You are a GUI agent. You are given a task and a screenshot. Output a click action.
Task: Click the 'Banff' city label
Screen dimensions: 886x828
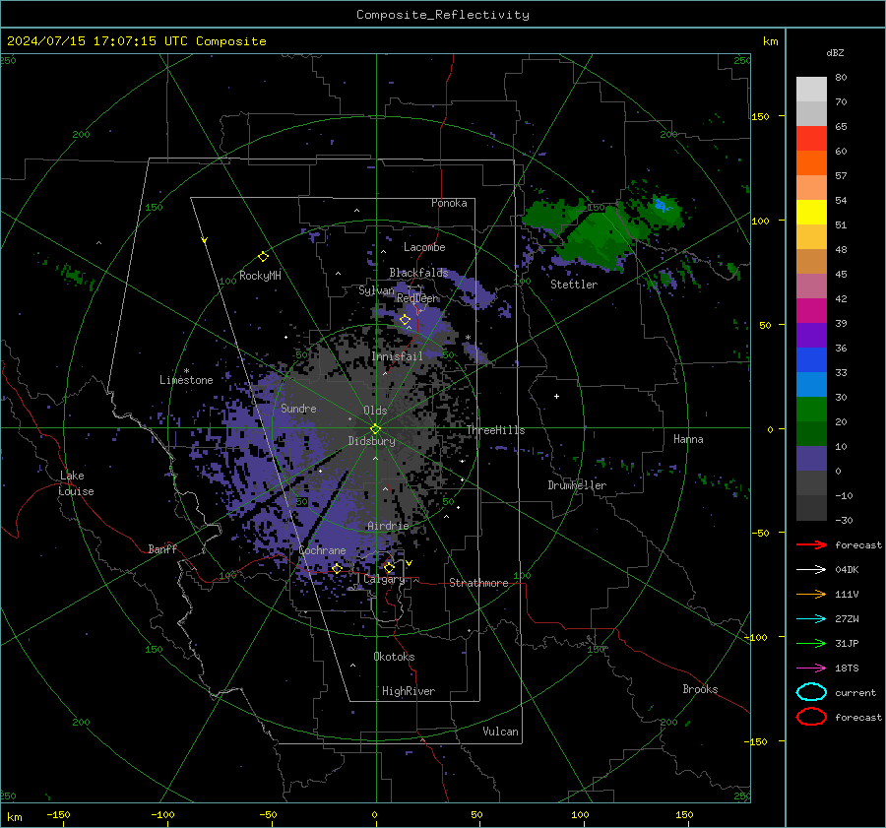(162, 549)
